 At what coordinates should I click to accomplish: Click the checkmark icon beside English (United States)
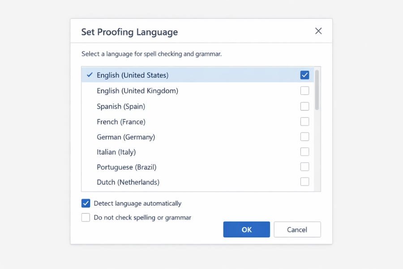(x=90, y=75)
